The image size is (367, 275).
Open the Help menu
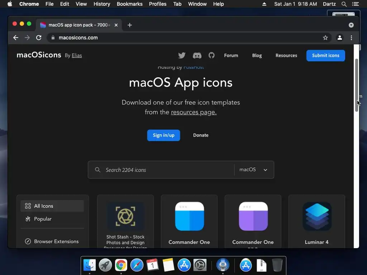point(218,4)
